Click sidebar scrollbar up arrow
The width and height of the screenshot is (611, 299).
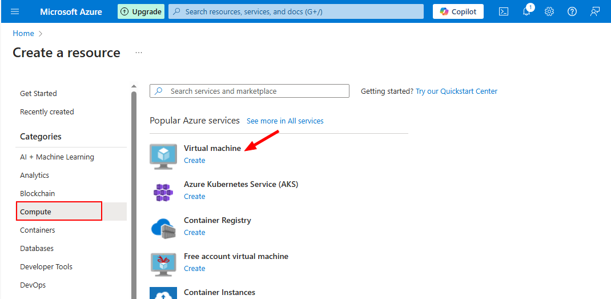[x=134, y=86]
